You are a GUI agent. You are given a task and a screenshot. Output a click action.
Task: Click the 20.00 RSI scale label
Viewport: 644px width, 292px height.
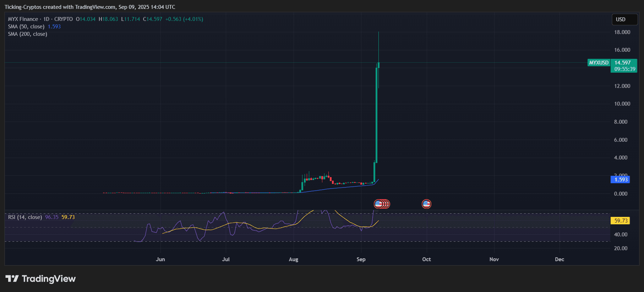[x=621, y=248]
